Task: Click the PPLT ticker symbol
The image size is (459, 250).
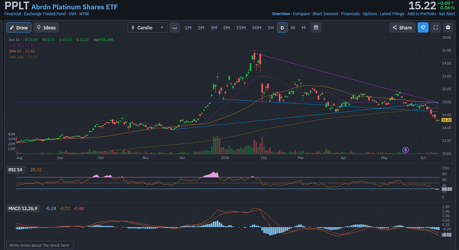Action: [x=17, y=6]
